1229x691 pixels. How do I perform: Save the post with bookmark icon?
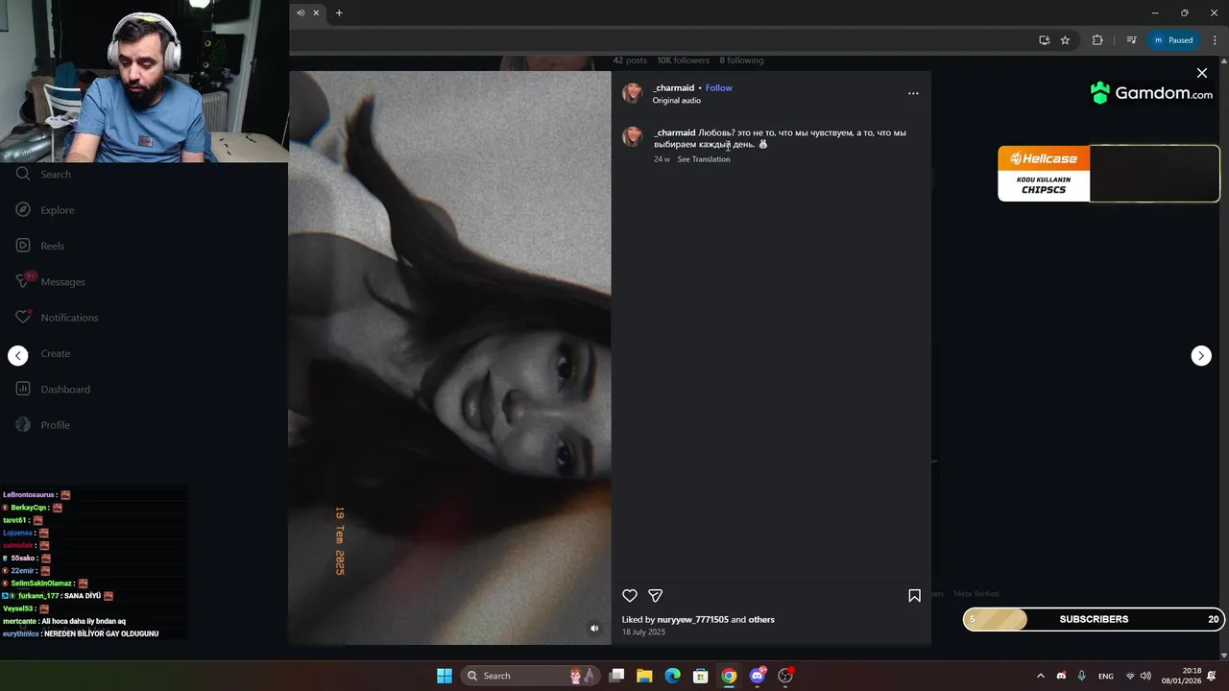914,596
